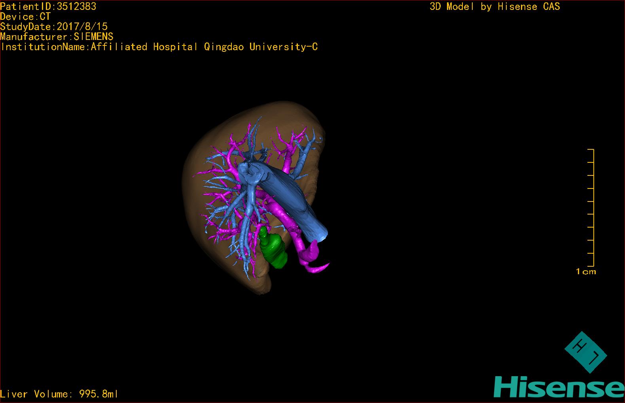The image size is (625, 403).
Task: Click the StudyDate:2017/8/15 text
Action: click(x=54, y=26)
